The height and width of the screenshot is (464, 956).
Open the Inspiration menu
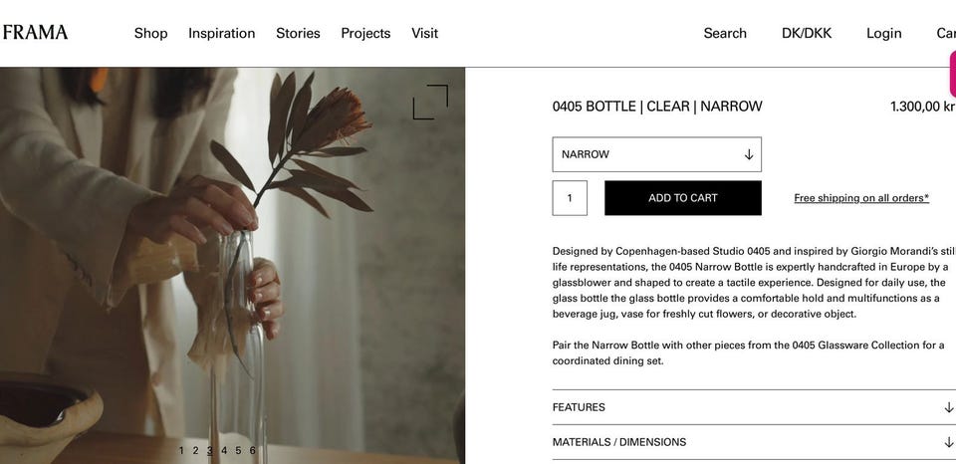[x=221, y=33]
